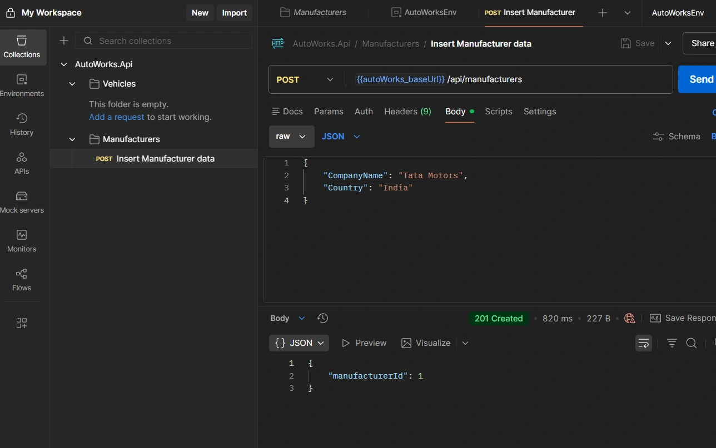Open the raw body type dropdown
This screenshot has width=716, height=448.
click(x=291, y=137)
